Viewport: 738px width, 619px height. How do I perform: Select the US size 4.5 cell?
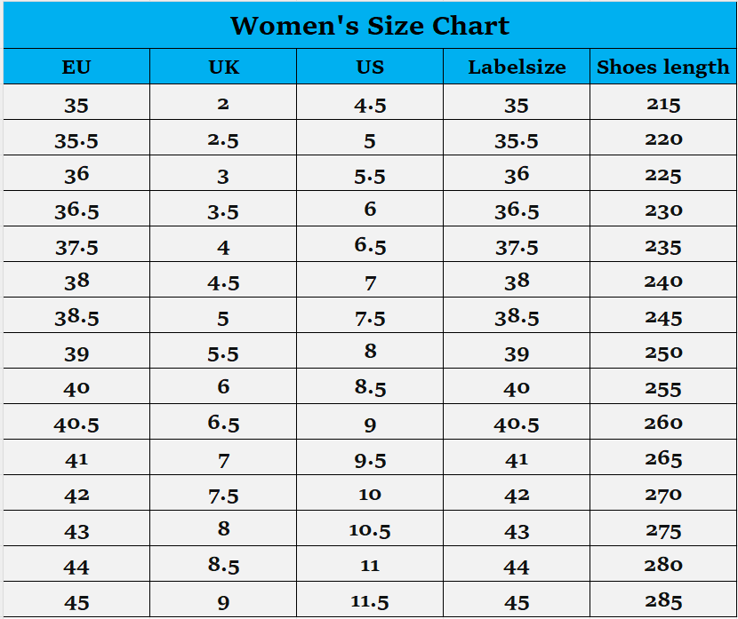tap(370, 105)
